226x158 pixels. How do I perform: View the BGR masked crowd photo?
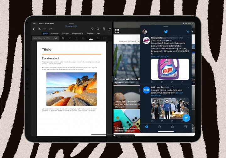pyautogui.click(x=170, y=108)
